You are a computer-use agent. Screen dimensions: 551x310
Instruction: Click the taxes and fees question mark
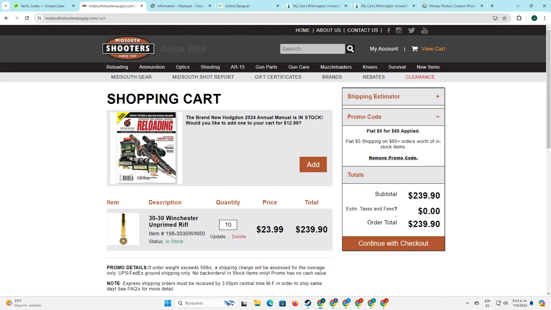click(396, 209)
